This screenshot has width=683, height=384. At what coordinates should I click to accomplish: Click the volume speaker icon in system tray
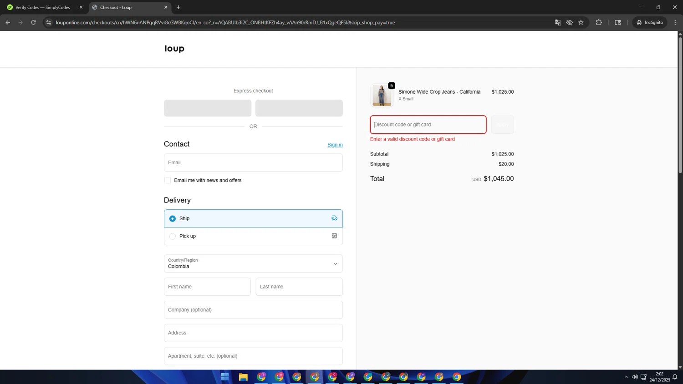[x=635, y=377]
